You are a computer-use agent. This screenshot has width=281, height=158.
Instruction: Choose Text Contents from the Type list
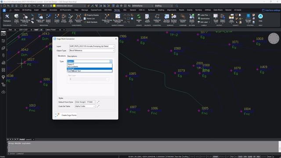[90, 66]
